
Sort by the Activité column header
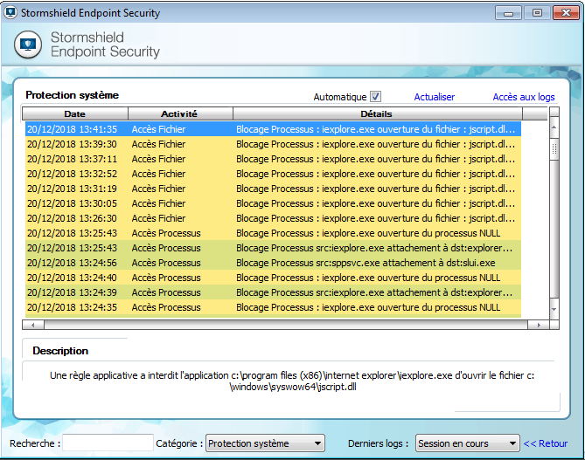tap(180, 113)
